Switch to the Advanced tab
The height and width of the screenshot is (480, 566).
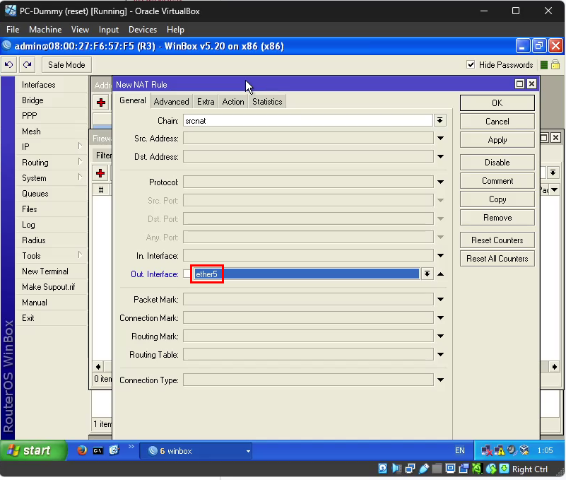coord(171,102)
